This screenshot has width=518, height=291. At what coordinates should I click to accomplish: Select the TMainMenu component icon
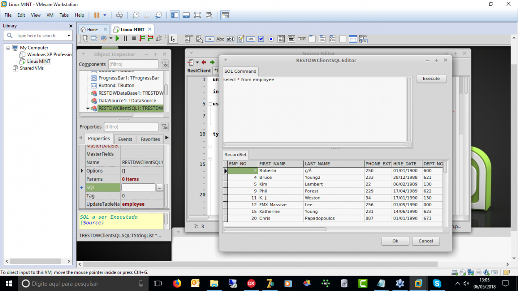coord(189,39)
